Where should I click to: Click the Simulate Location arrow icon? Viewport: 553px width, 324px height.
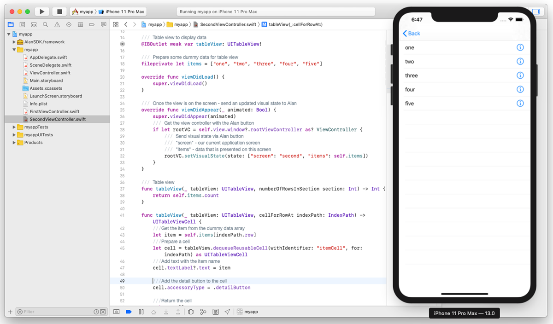pyautogui.click(x=227, y=312)
